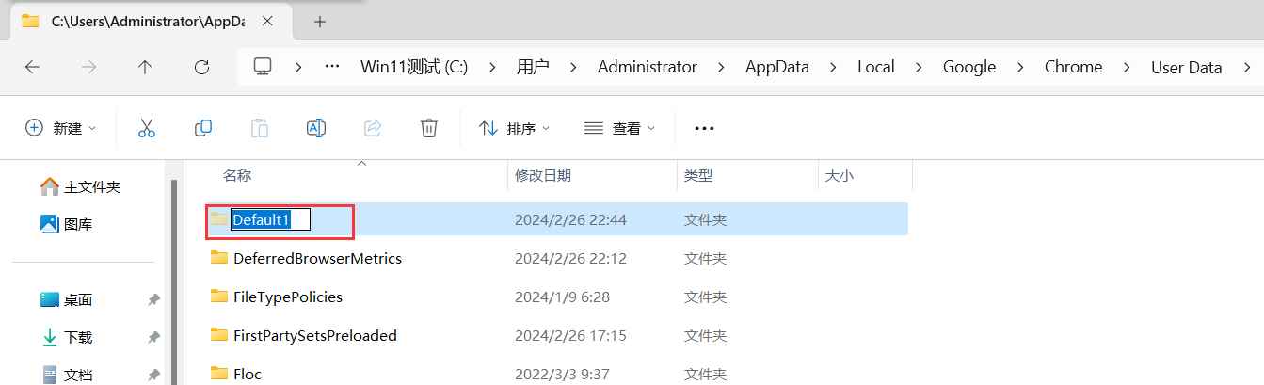
Task: Refresh the current folder view
Action: click(201, 67)
